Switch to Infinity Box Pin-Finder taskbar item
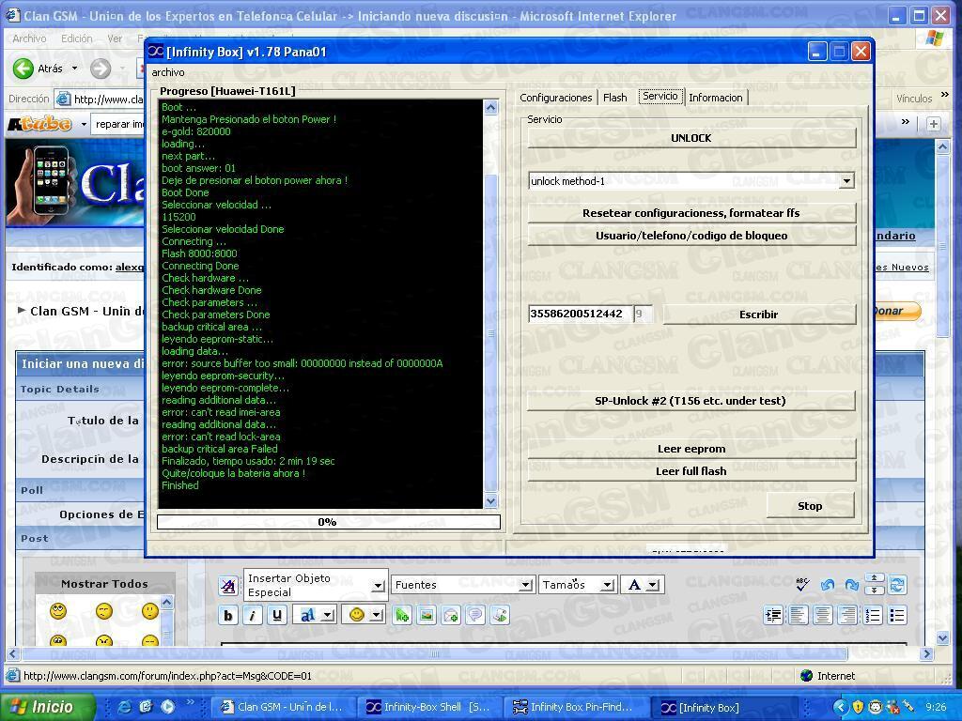This screenshot has width=962, height=721. tap(577, 707)
